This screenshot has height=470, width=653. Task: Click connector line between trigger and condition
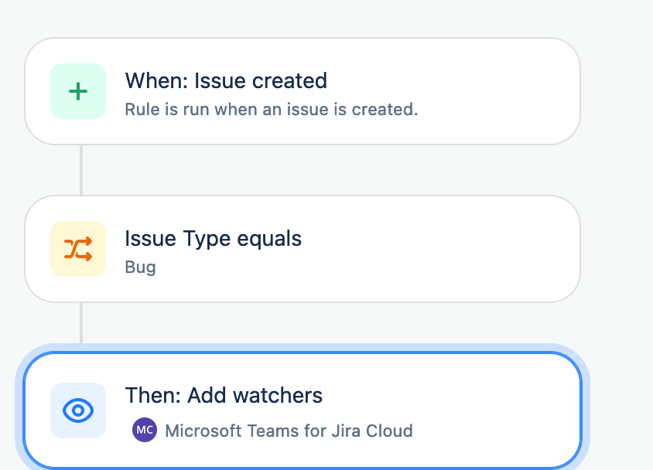(81, 170)
